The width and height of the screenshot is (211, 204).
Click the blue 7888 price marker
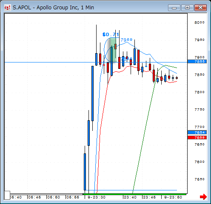point(197,62)
